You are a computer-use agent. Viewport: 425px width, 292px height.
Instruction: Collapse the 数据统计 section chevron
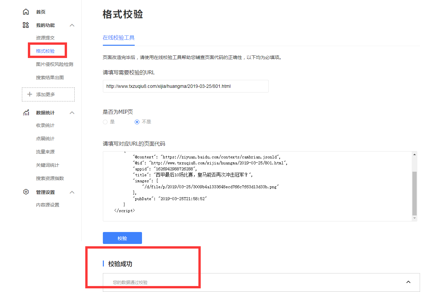[72, 113]
